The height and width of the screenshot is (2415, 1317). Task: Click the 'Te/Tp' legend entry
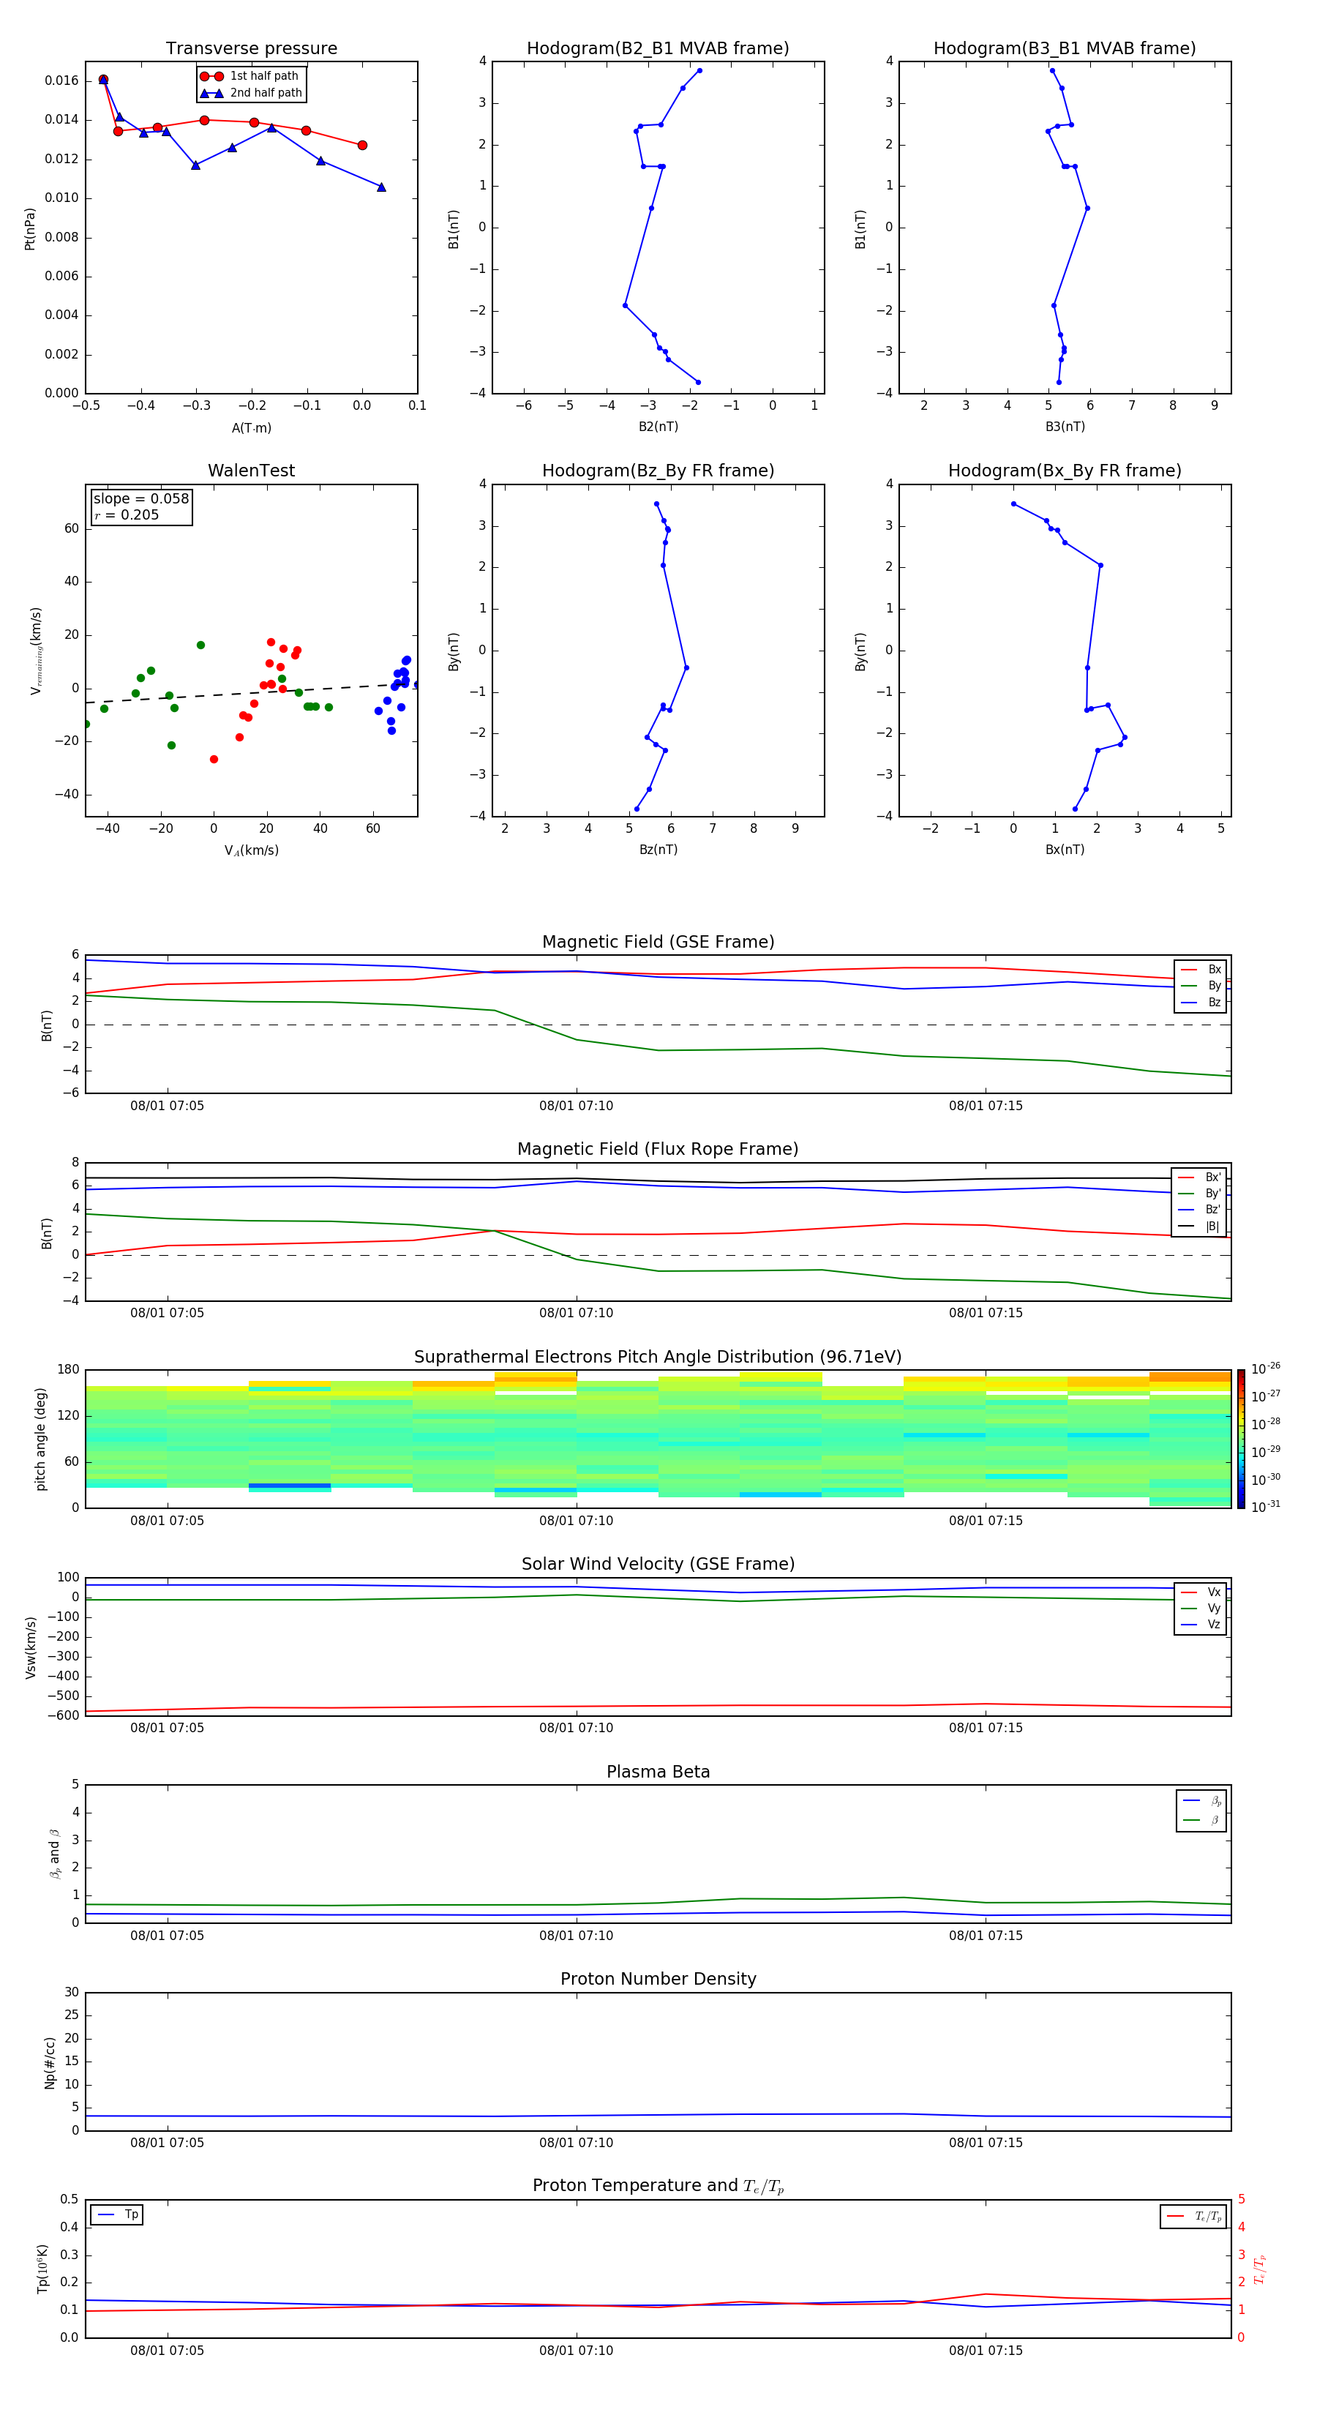tap(1193, 2216)
